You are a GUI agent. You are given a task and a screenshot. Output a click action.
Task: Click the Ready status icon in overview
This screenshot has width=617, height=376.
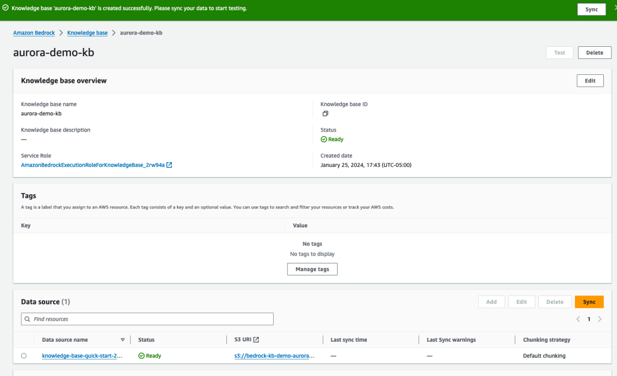[323, 139]
